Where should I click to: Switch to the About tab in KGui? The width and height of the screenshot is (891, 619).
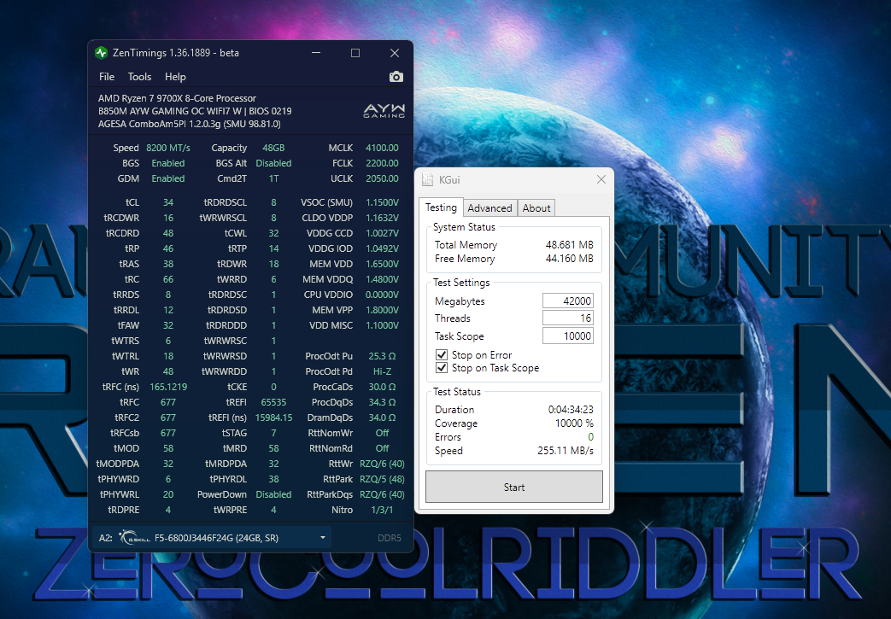point(536,208)
